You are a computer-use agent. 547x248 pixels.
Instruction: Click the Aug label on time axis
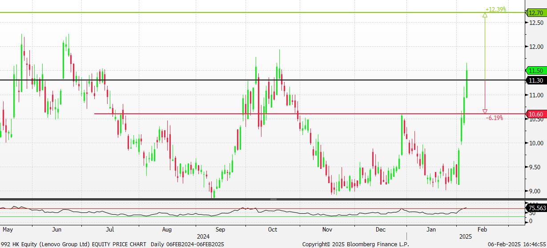click(166, 230)
